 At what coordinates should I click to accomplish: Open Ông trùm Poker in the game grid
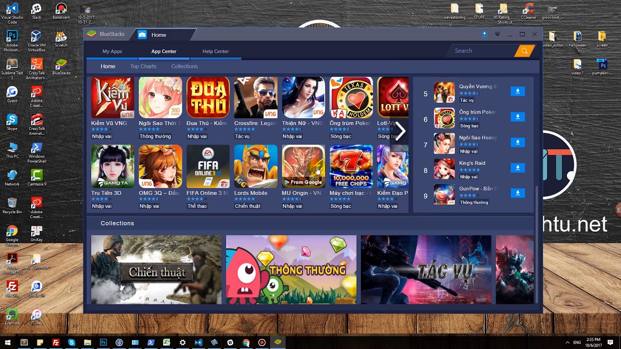click(x=351, y=97)
